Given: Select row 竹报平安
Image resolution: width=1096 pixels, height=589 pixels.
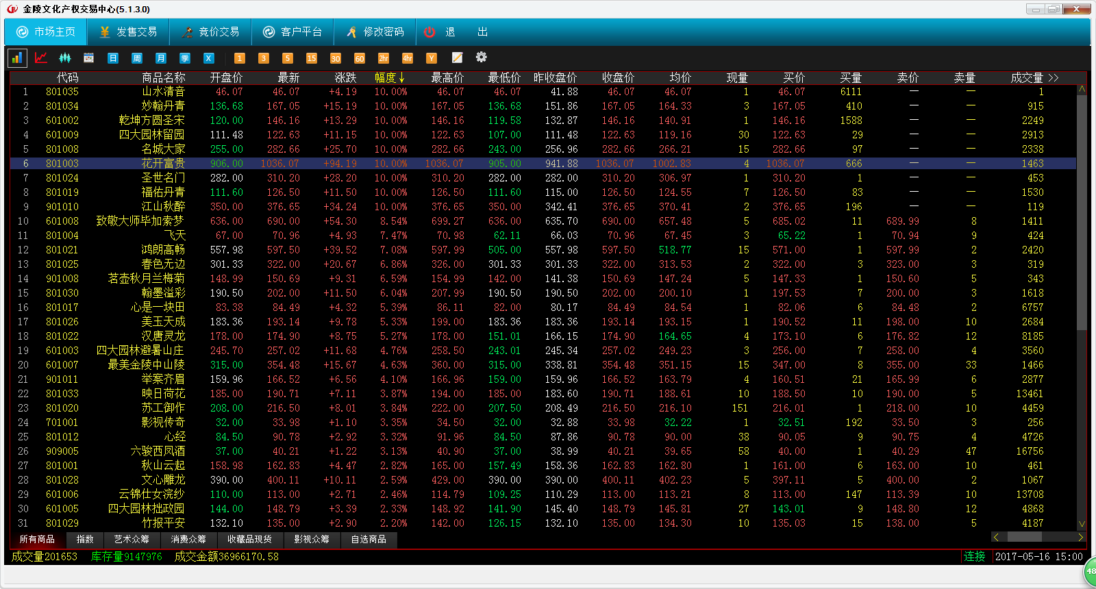Looking at the screenshot, I should click(543, 523).
